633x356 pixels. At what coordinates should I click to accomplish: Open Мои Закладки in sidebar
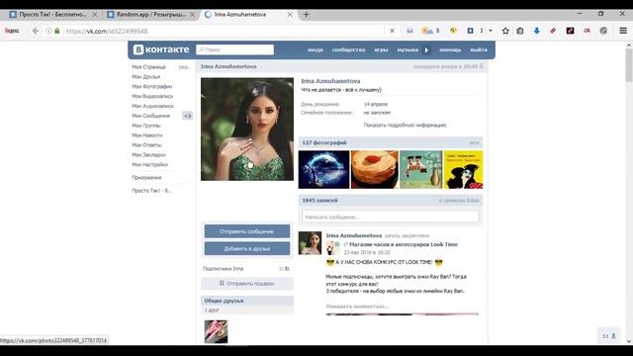(149, 154)
